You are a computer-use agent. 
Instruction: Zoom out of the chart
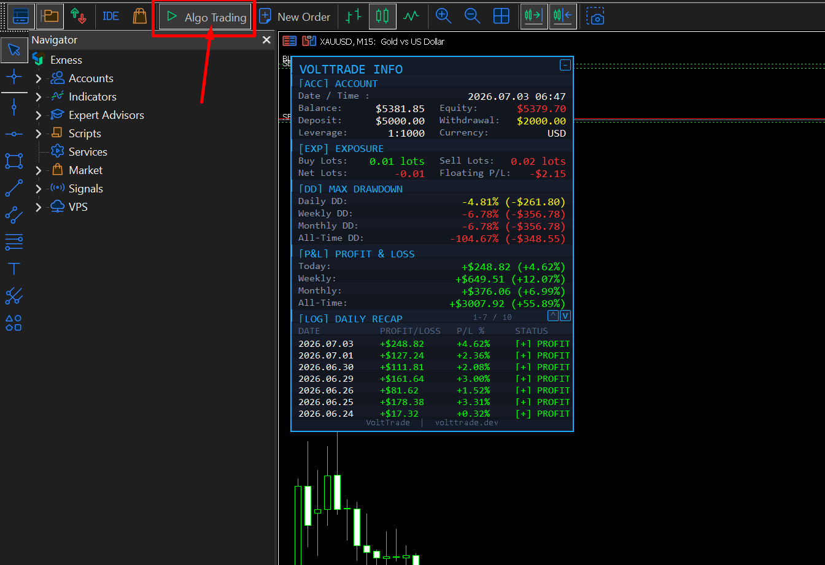(x=472, y=17)
